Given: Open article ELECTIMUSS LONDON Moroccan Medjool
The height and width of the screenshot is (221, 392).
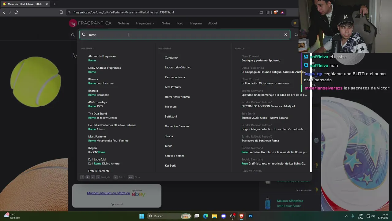Looking at the screenshot, I should [268, 106].
